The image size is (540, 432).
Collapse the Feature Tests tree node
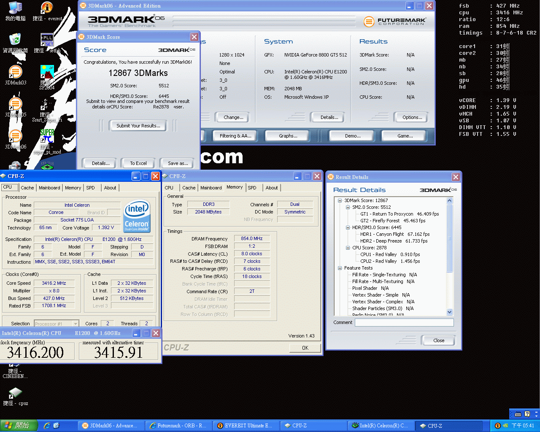pos(340,268)
